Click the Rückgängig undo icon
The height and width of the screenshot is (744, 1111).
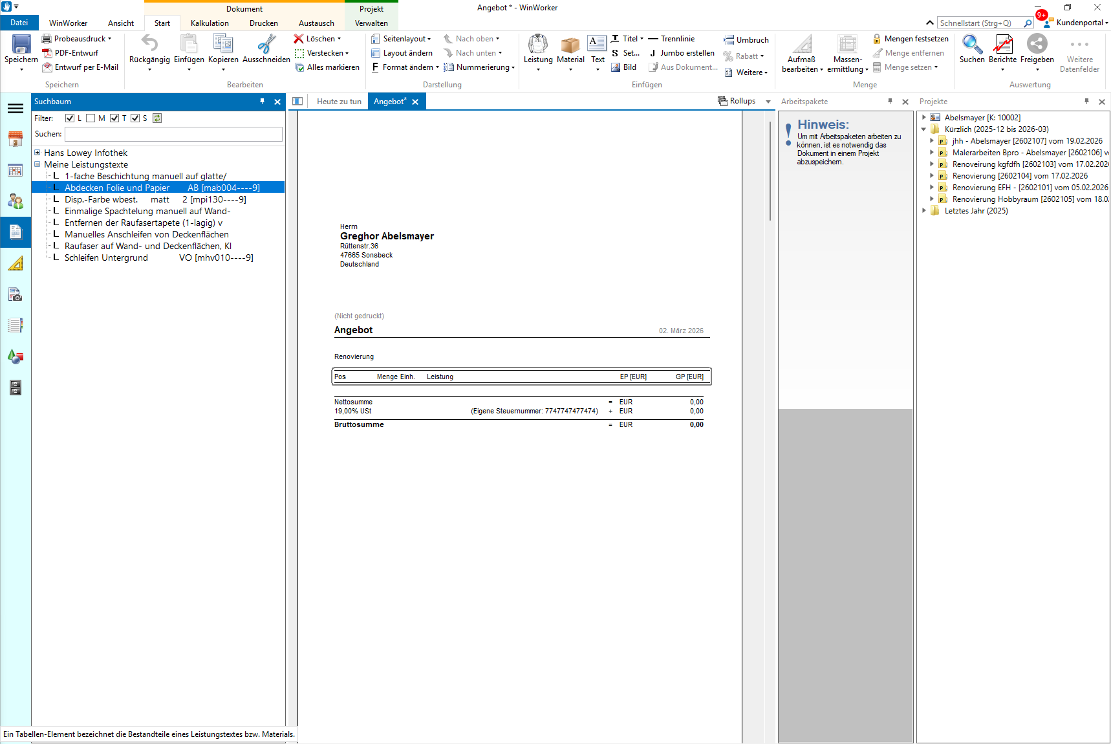tap(149, 44)
